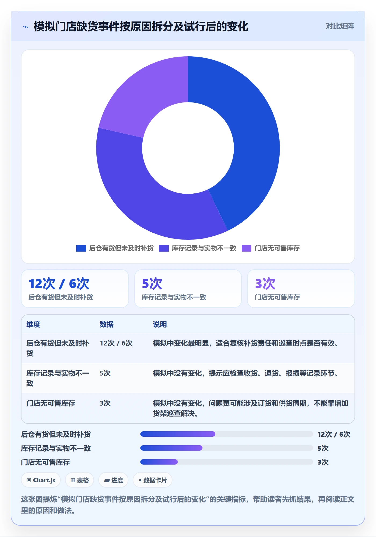This screenshot has width=376, height=537.
Task: Click table cell 3次
Action: (x=105, y=403)
